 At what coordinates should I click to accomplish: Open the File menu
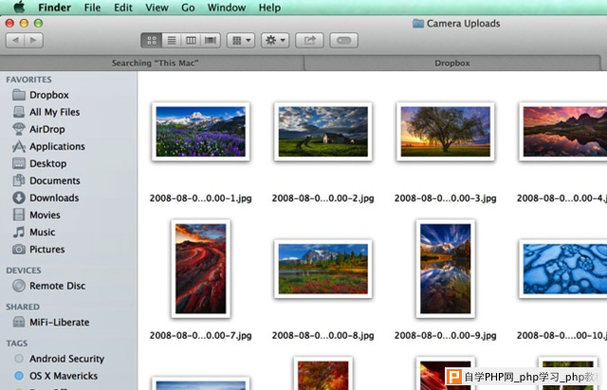point(93,8)
